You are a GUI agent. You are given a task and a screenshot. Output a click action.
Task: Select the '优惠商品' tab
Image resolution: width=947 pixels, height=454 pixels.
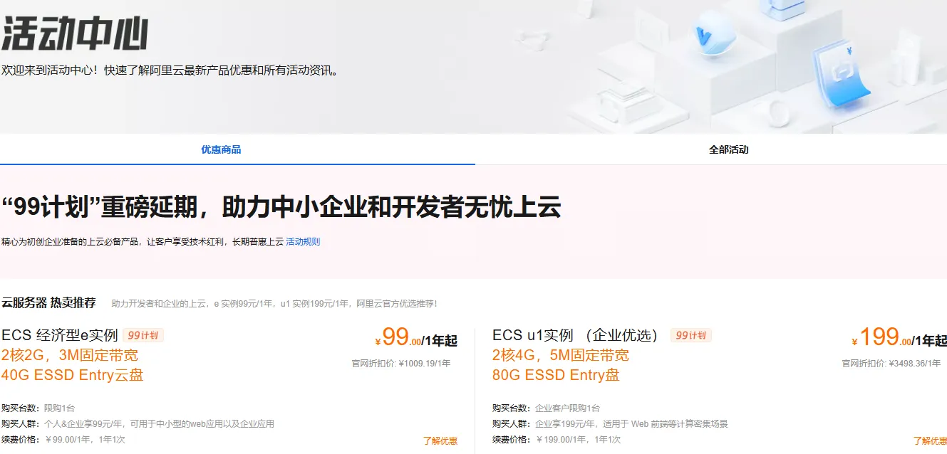click(x=221, y=149)
